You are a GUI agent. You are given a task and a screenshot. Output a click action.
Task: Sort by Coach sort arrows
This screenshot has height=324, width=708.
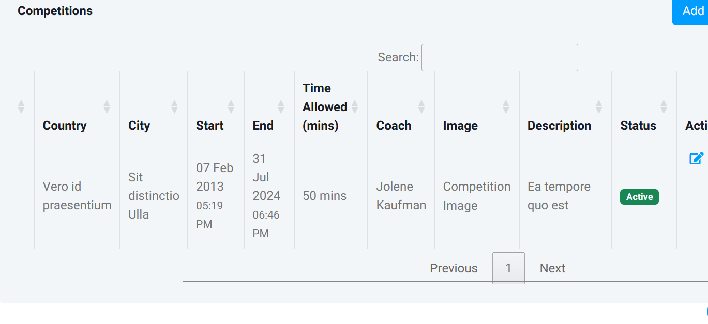coord(421,107)
